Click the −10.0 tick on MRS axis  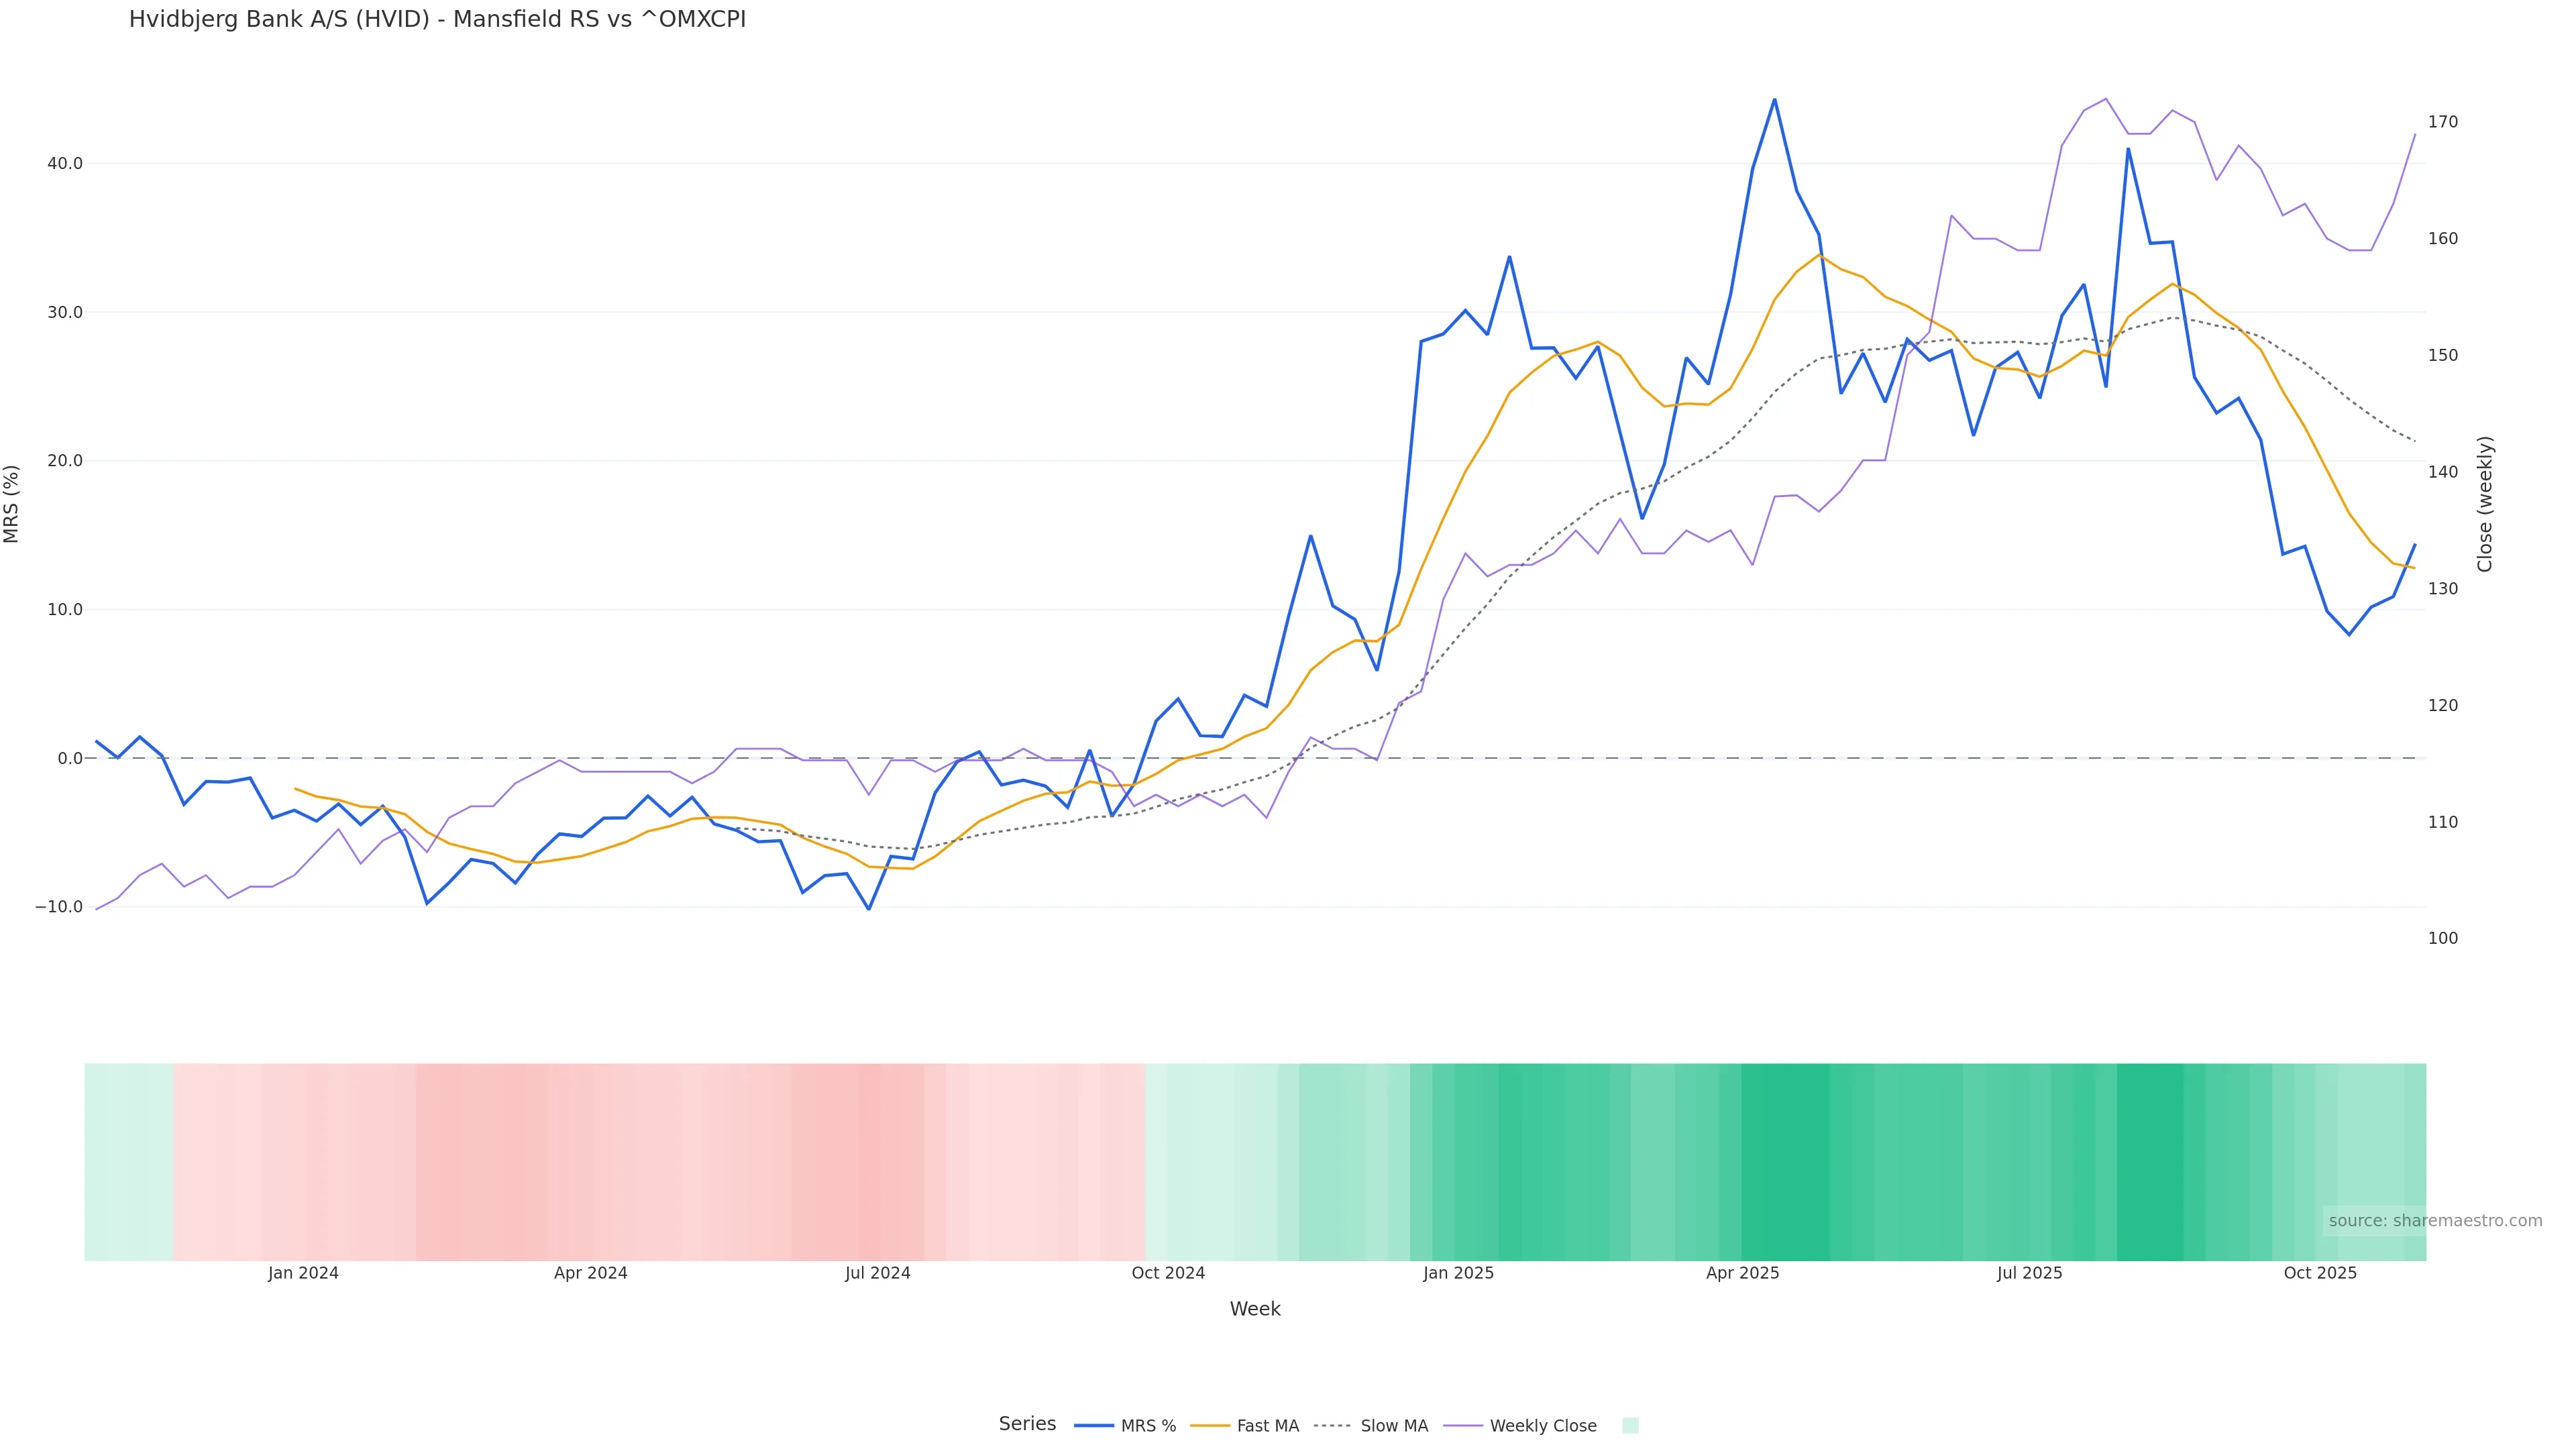coord(59,907)
